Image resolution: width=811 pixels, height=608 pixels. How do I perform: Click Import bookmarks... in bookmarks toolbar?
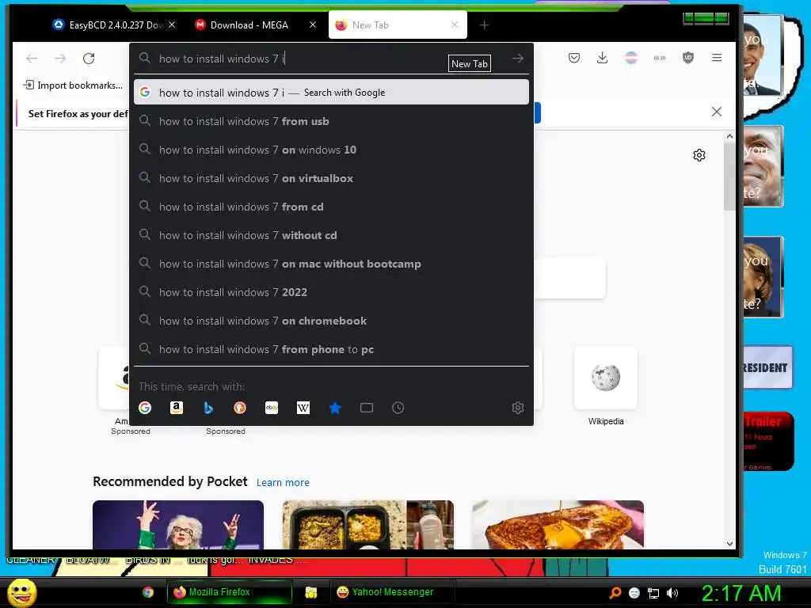tap(73, 85)
